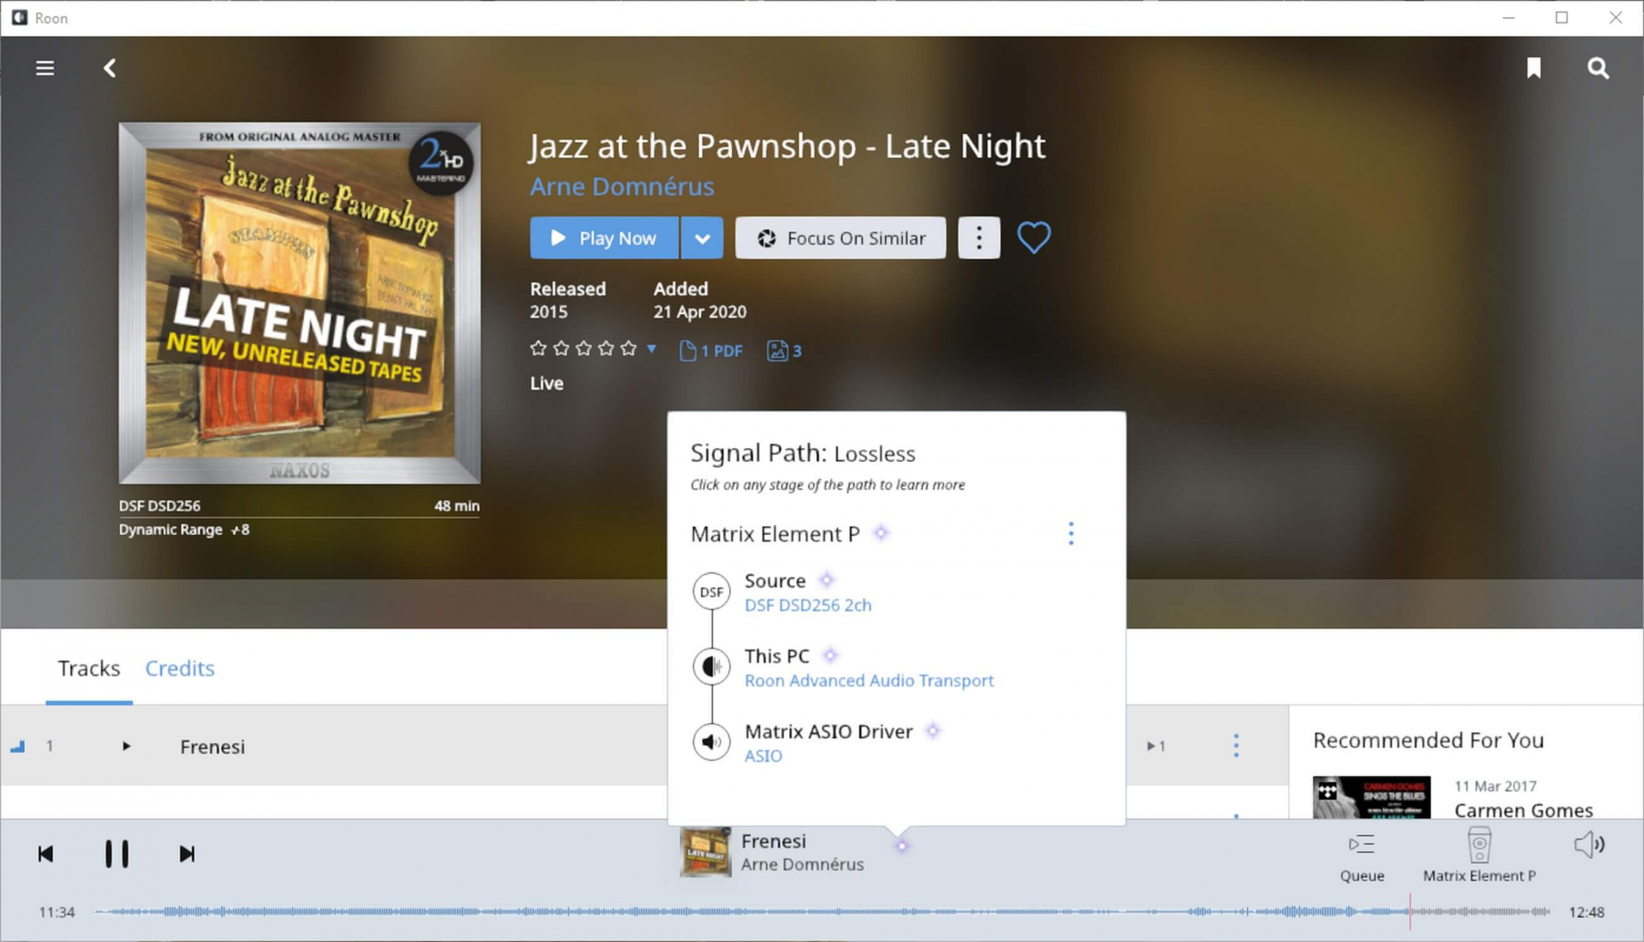Open Roon Advanced Audio Transport details
Screen dimensions: 1644x942
(869, 681)
